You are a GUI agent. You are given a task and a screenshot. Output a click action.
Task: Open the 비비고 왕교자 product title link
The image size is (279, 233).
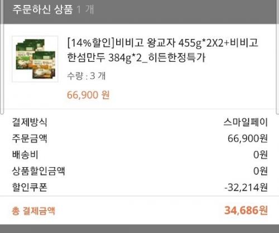click(x=162, y=50)
